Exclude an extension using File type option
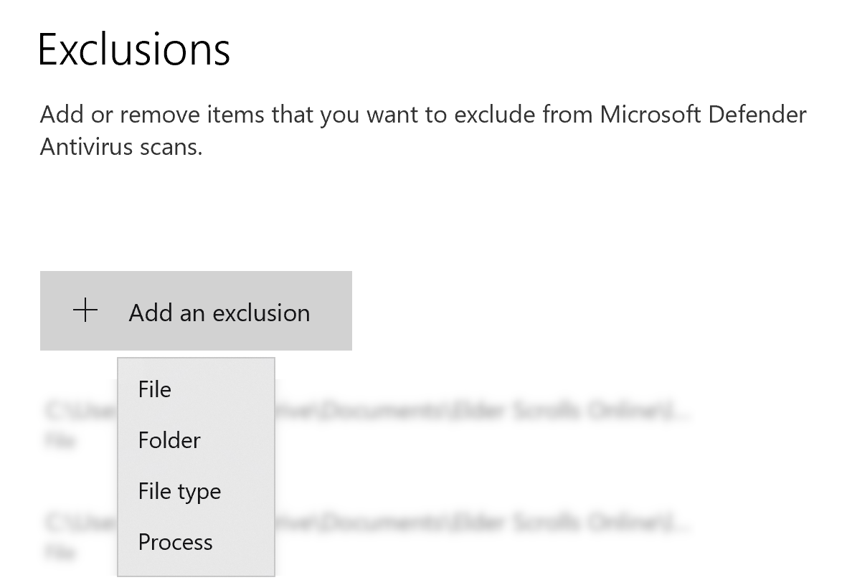Viewport: 842px width, 585px height. 179,491
